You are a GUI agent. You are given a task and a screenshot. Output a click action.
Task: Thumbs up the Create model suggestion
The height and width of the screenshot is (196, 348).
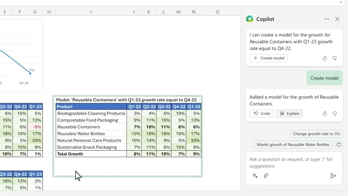[x=325, y=58]
